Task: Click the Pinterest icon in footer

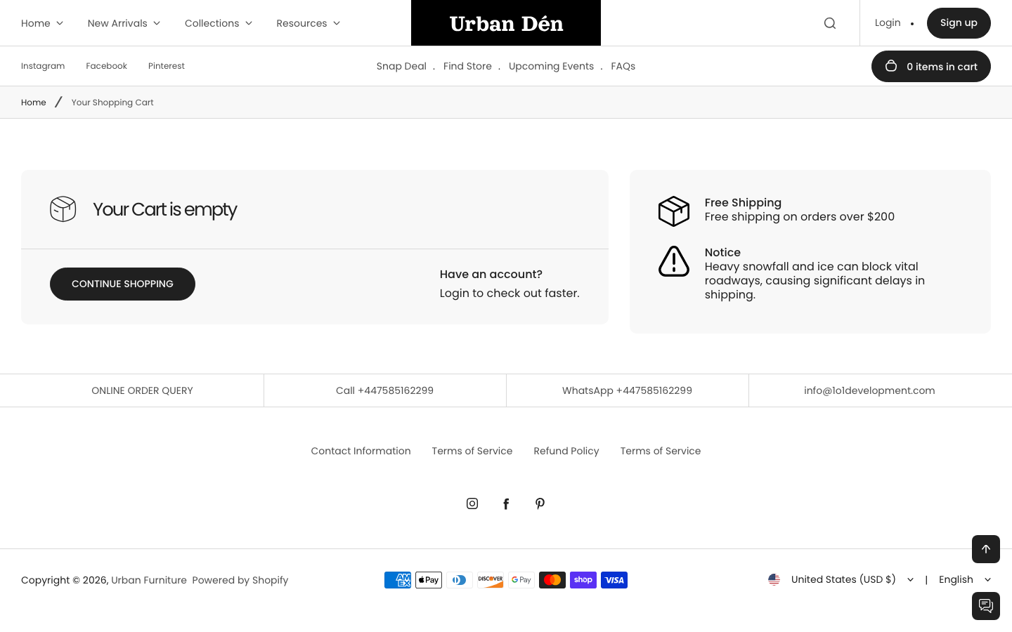Action: tap(540, 503)
